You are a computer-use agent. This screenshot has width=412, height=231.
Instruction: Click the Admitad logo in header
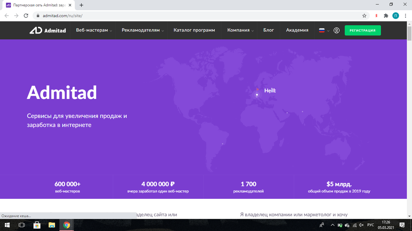click(x=47, y=30)
